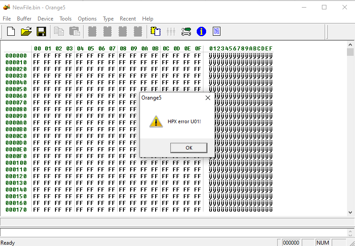
Task: Click the hex view vertical scrollbar thumb
Action: click(351, 52)
